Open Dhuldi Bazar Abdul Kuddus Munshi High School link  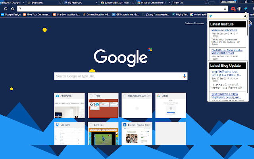(227, 51)
